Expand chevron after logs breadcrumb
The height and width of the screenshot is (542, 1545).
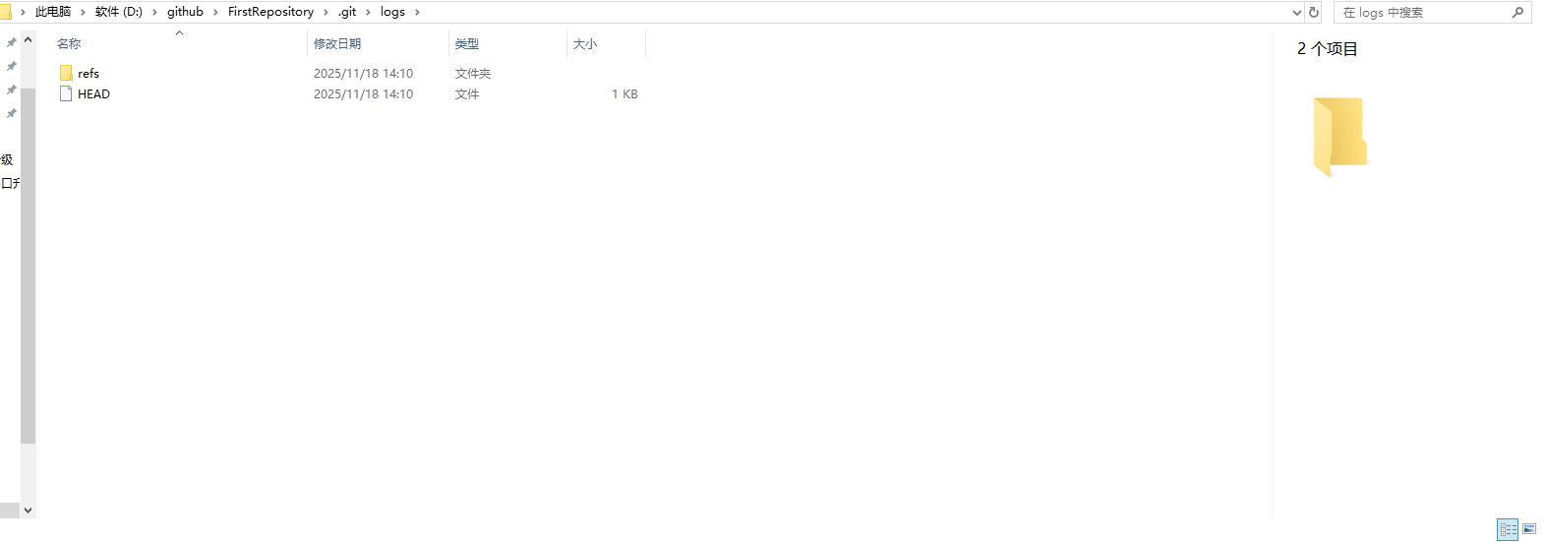417,12
